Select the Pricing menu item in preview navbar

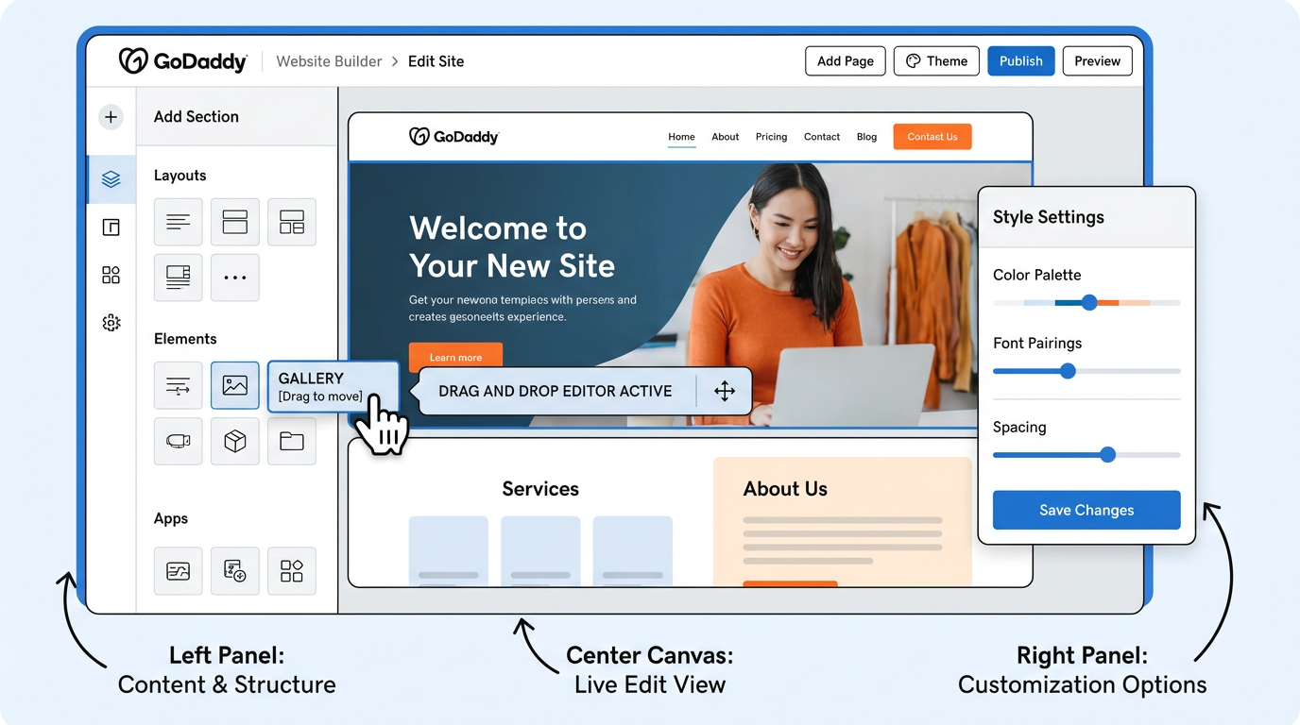(771, 136)
